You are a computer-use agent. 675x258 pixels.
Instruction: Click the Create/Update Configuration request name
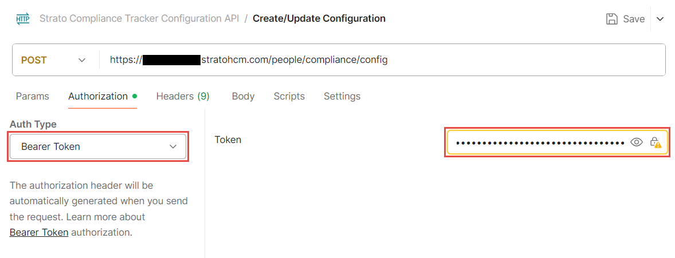tap(319, 18)
